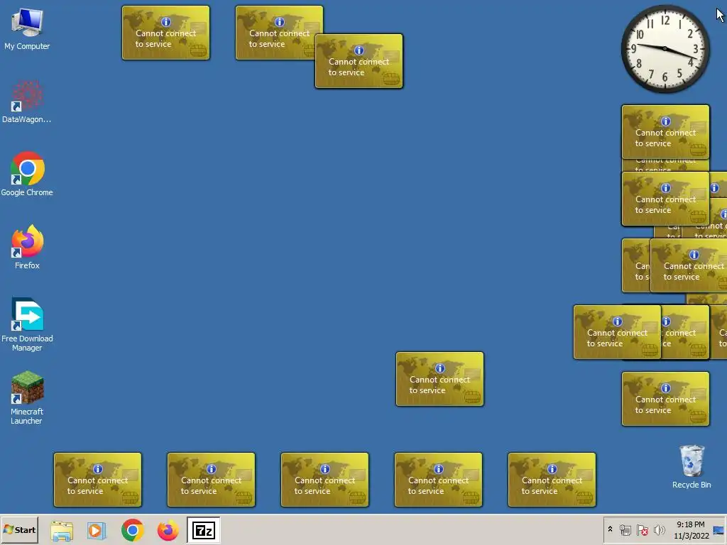
Task: Open the My Computer desktop icon
Action: tap(27, 28)
